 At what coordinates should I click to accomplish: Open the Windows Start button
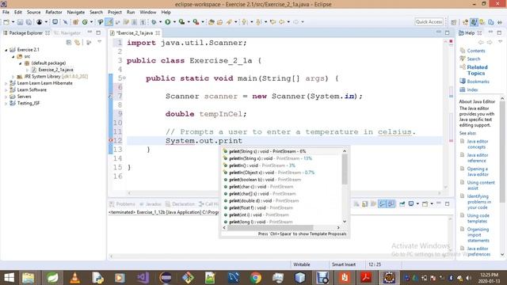coord(9,278)
